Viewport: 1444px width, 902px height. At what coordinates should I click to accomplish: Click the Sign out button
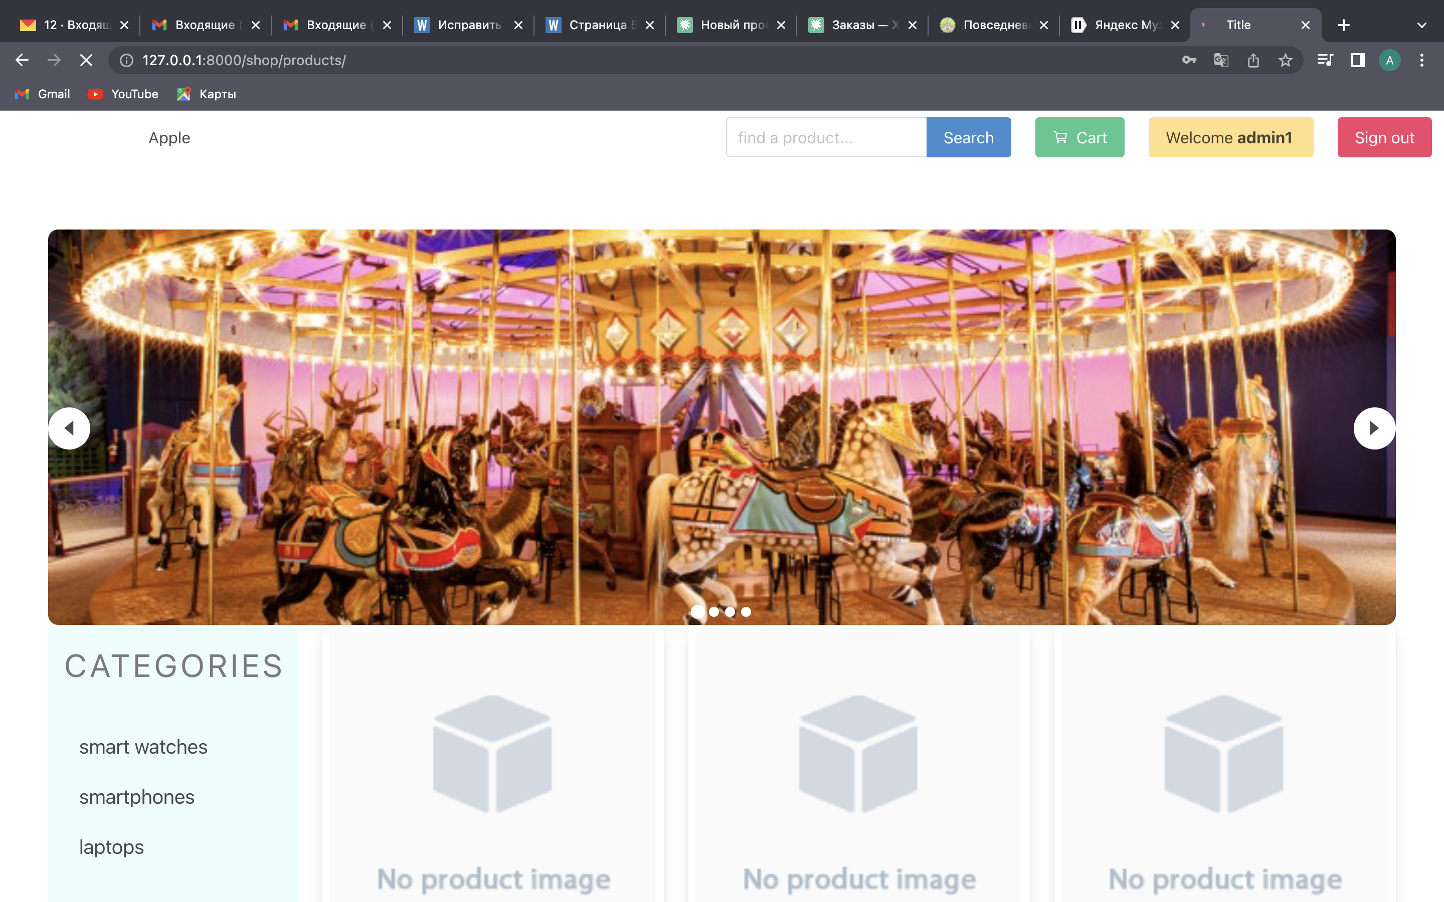tap(1384, 137)
